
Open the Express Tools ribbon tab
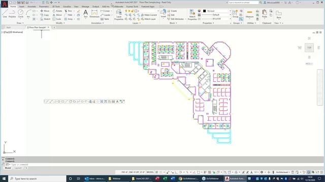[132, 7]
